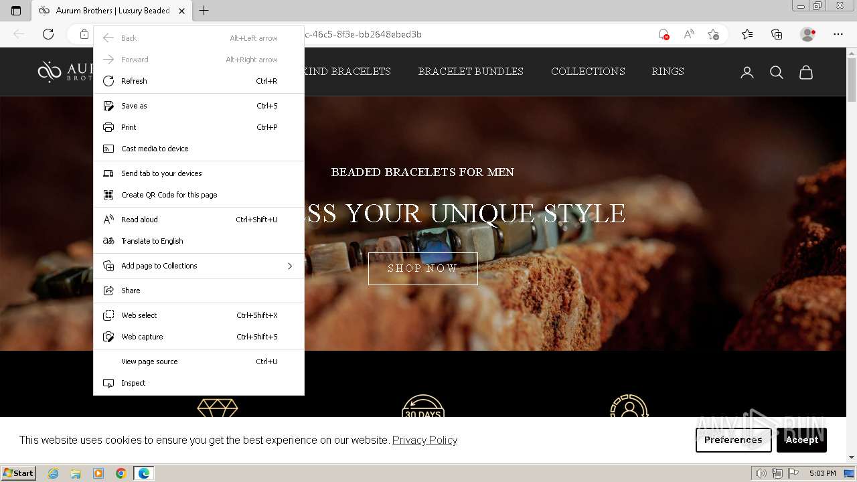Screen dimensions: 857x482
Task: Choose Web select from context menu
Action: [199, 315]
